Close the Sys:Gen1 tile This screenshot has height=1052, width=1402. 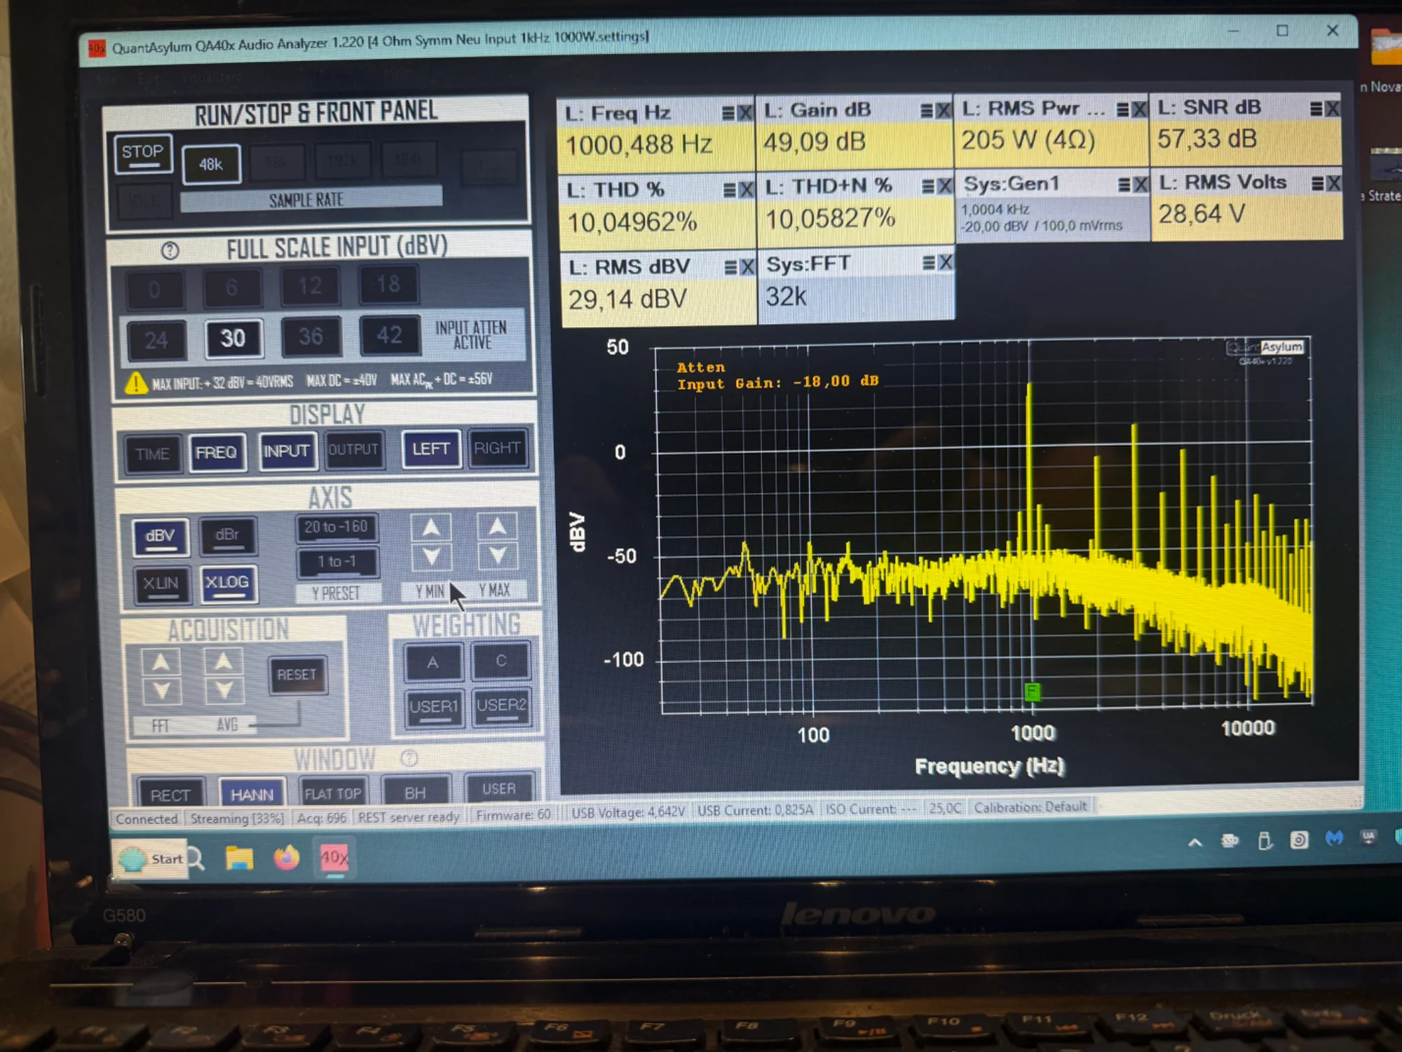click(1141, 184)
